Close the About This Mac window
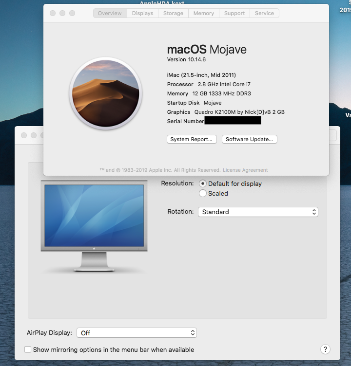 (53, 13)
